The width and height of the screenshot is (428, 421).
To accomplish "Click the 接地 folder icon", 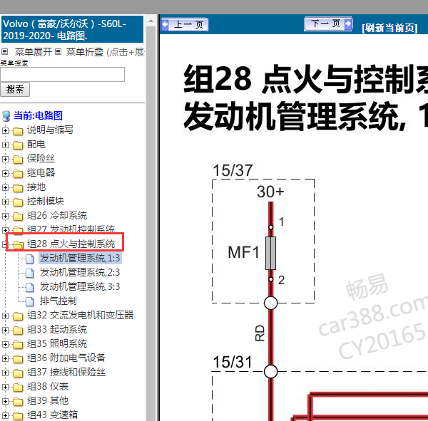I will click(x=18, y=188).
